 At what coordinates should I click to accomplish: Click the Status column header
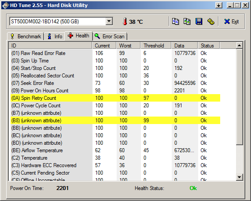pos(209,46)
